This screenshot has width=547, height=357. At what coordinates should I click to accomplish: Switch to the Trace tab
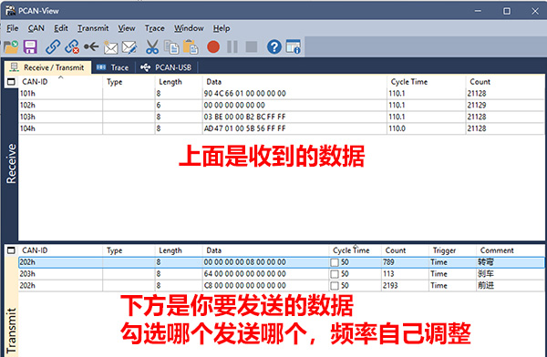coord(113,67)
